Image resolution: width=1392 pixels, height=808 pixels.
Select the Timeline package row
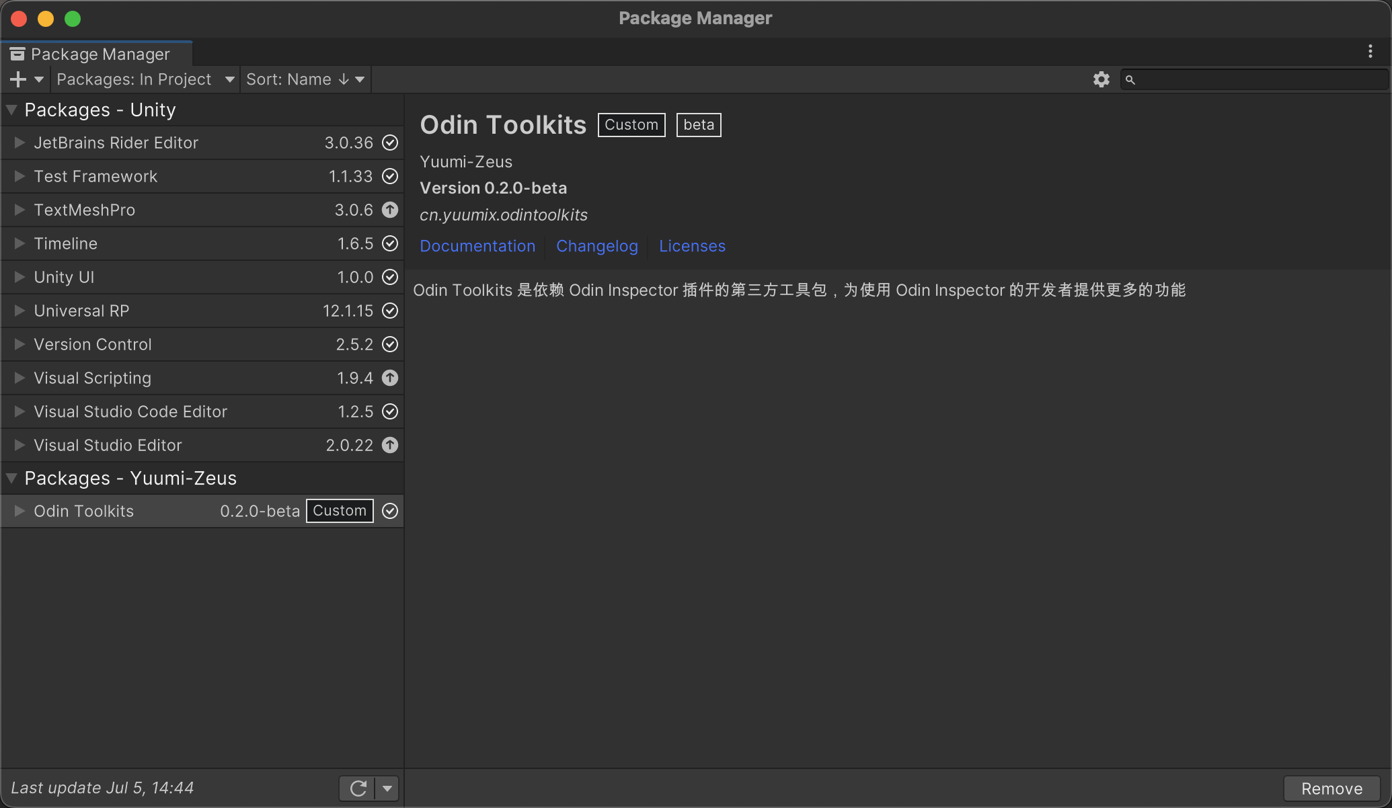point(202,243)
